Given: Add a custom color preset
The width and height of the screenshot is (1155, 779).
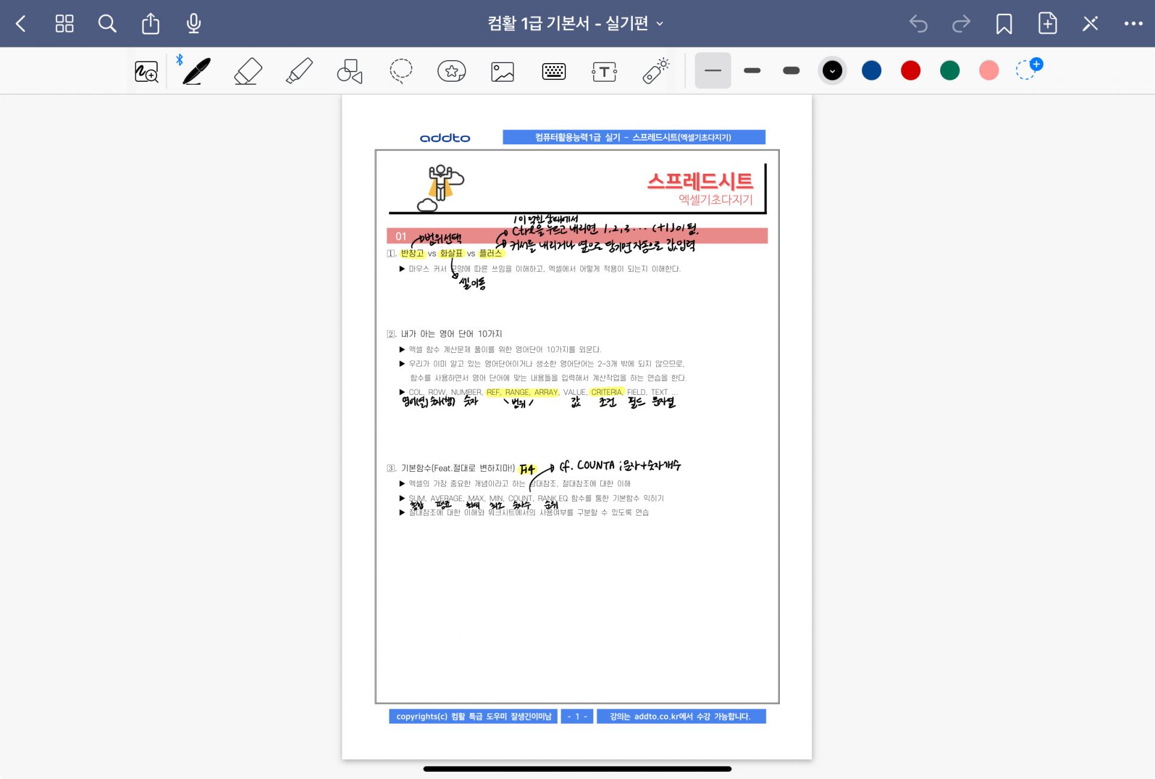Looking at the screenshot, I should click(1028, 70).
